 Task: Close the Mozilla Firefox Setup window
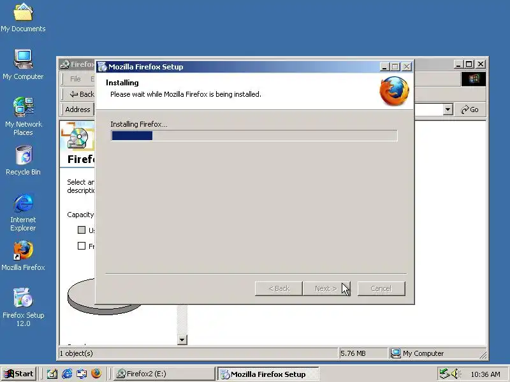pos(406,67)
